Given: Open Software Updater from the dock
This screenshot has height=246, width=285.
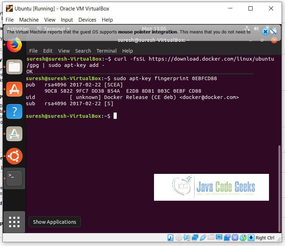Looking at the screenshot, I should pos(14,134).
